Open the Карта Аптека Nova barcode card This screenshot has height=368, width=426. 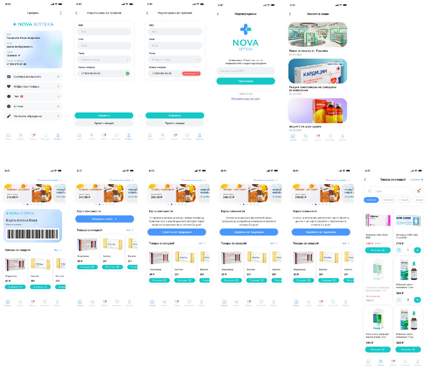pyautogui.click(x=33, y=226)
